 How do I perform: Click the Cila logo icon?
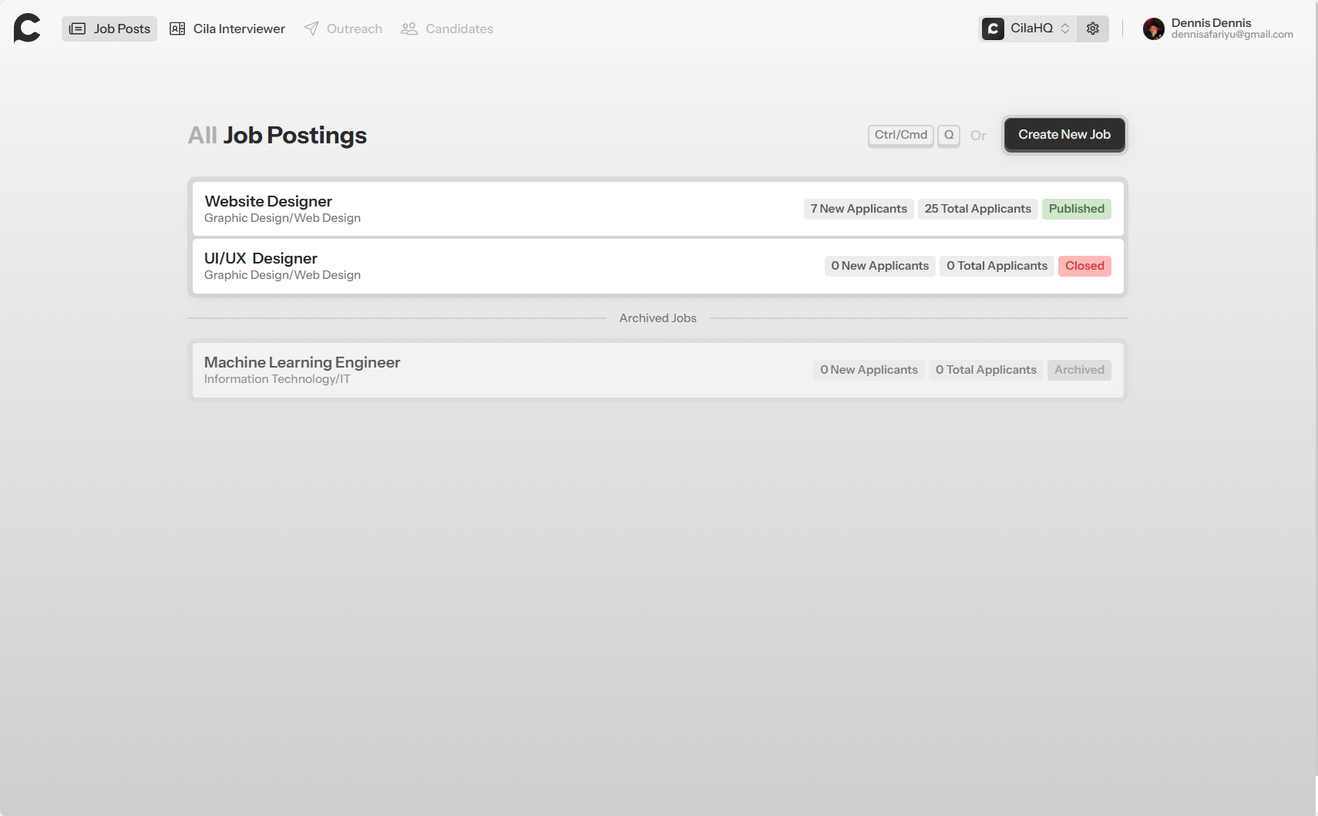click(x=27, y=29)
